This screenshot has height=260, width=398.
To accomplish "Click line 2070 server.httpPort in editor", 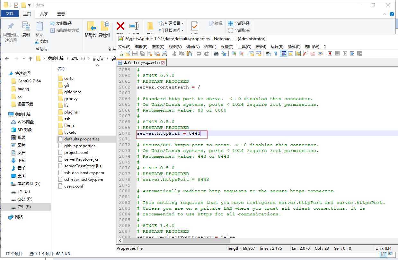I will coord(168,133).
